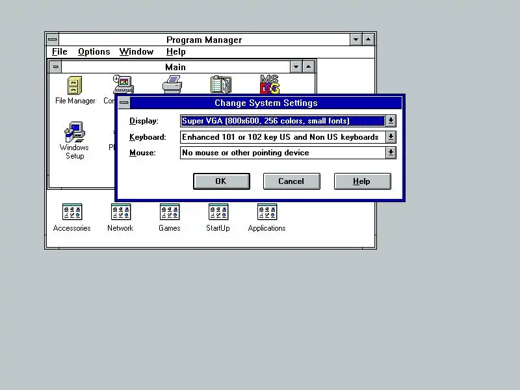Dismiss the dialog with Cancel button
Screen dimensions: 520x390
point(291,181)
